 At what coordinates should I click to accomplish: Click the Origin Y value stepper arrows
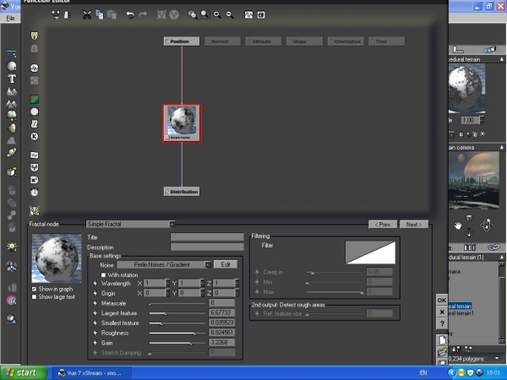click(x=202, y=293)
